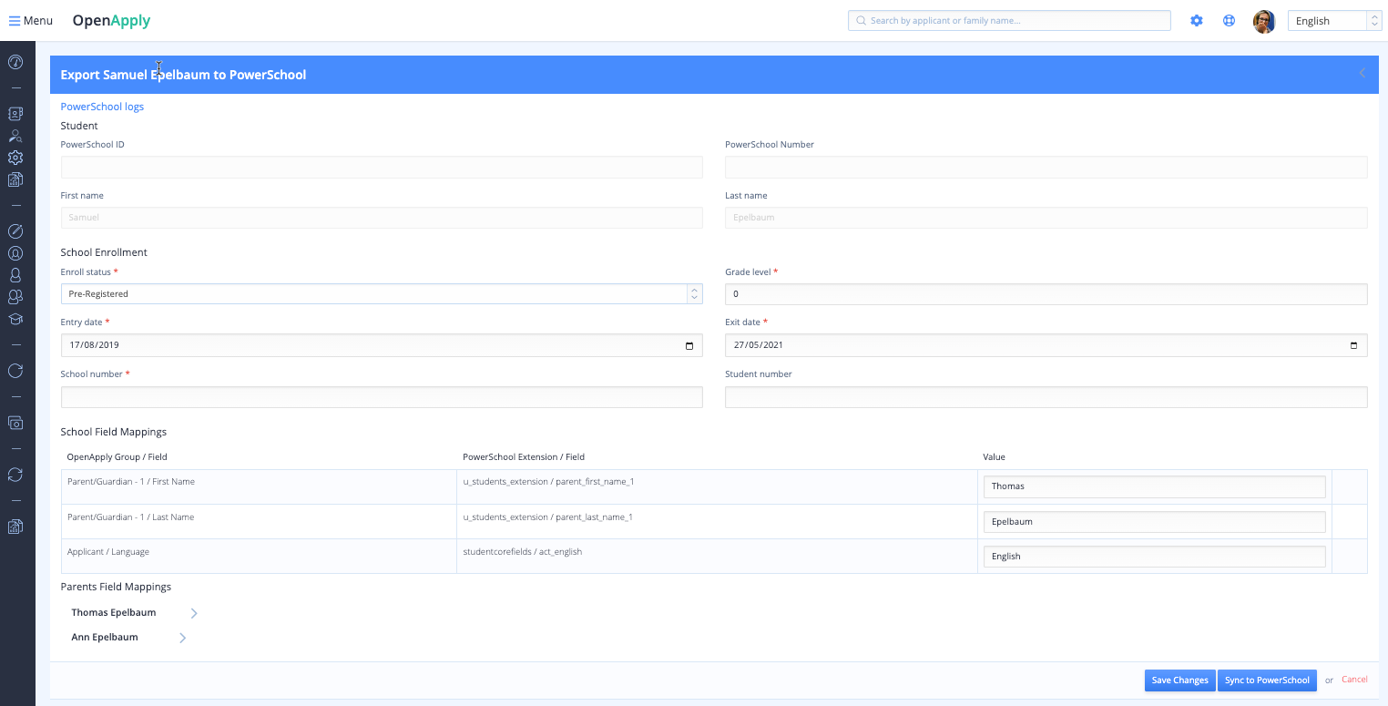Click the First name field with Samuel
1388x706 pixels.
[x=382, y=218]
